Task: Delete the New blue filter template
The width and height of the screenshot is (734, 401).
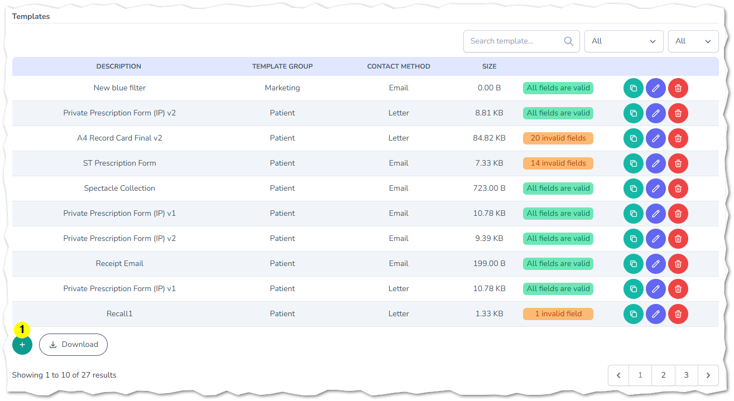Action: coord(678,88)
